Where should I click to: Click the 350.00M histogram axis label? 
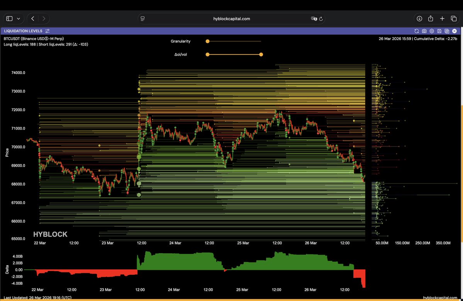[x=443, y=243]
